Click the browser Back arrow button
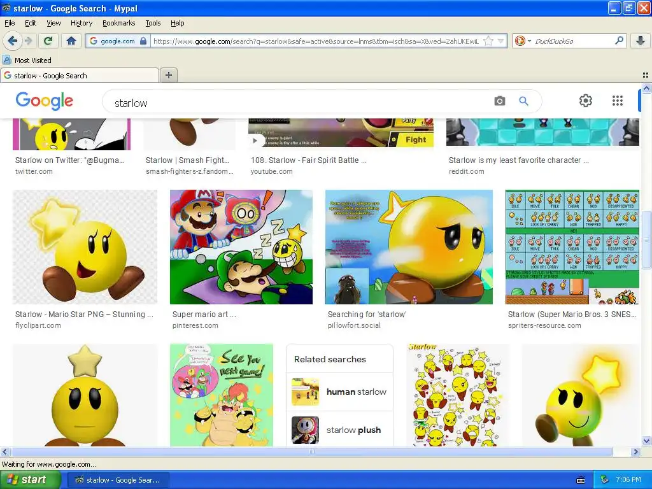The image size is (652, 489). pyautogui.click(x=12, y=41)
